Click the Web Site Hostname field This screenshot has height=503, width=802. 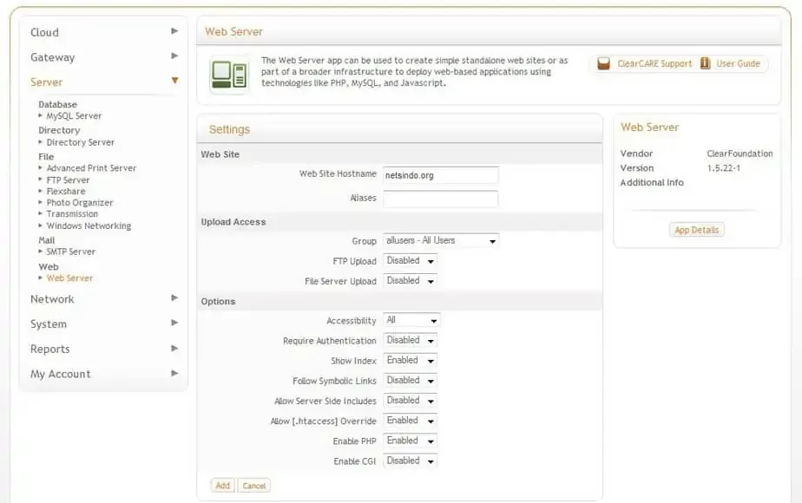[441, 174]
